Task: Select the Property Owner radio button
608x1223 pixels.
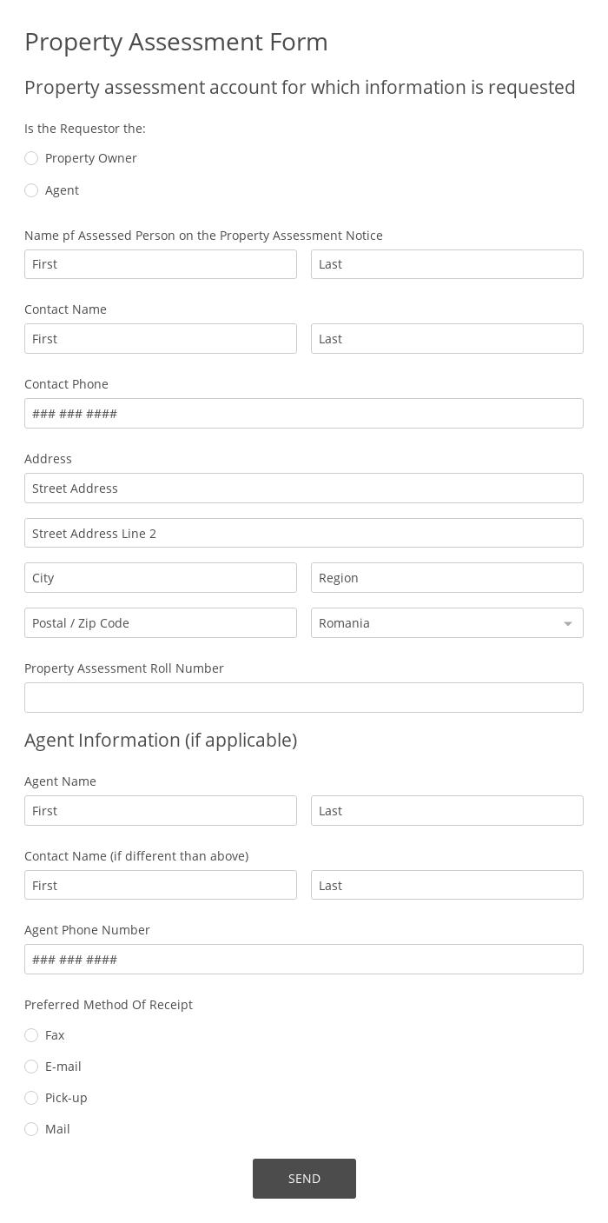Action: [31, 158]
